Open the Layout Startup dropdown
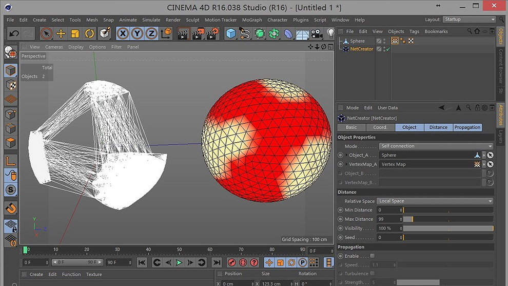Image resolution: width=508 pixels, height=286 pixels. pos(469,20)
